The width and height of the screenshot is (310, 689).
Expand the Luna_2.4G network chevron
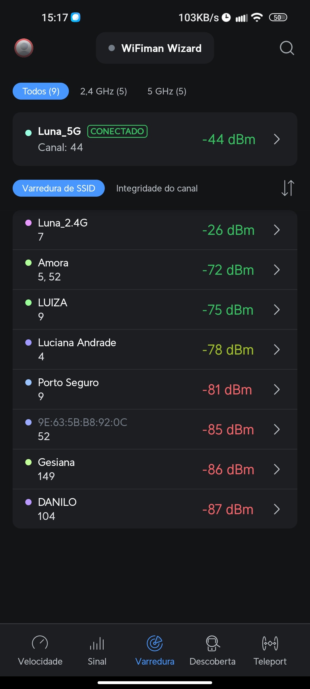click(x=277, y=230)
